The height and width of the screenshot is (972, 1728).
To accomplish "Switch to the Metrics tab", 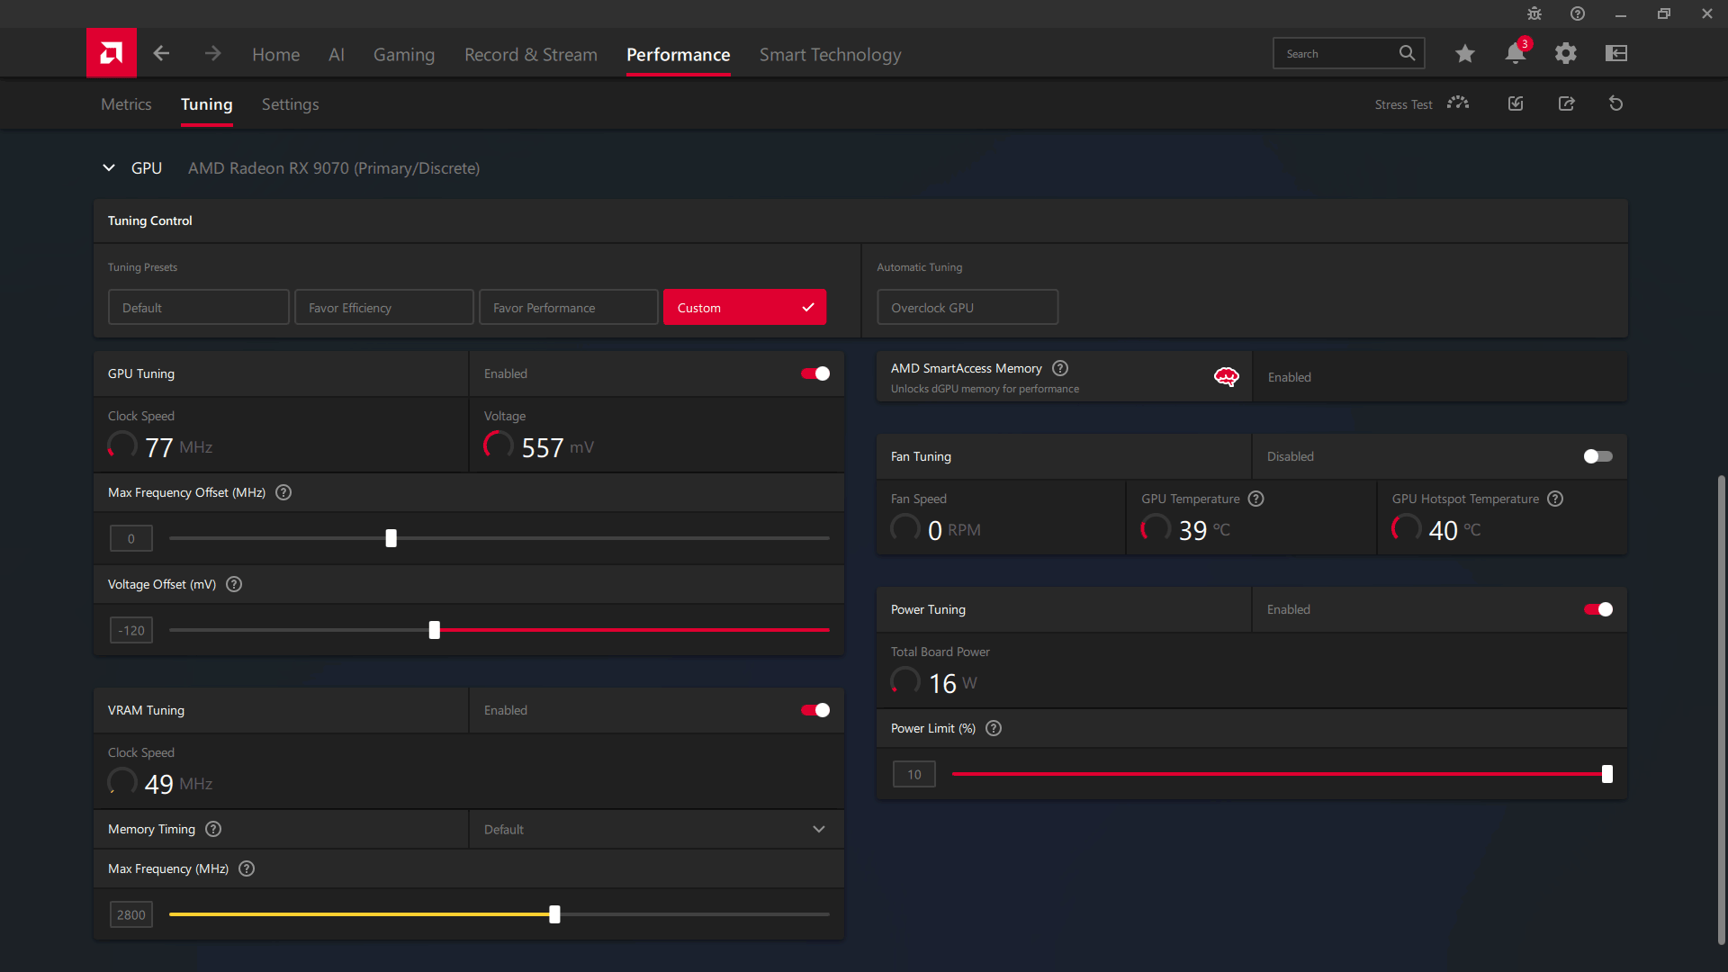I will tap(126, 104).
